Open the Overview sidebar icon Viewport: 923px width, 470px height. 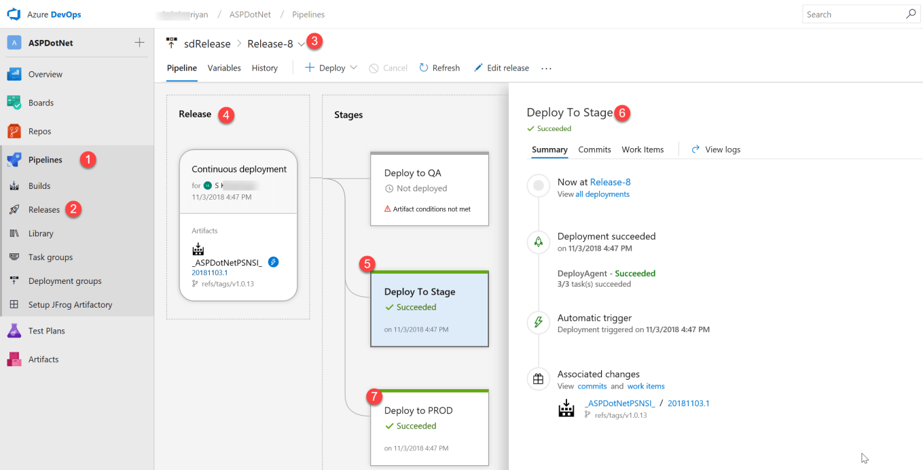click(14, 74)
